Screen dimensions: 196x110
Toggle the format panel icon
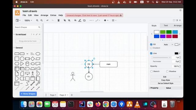[177, 20]
